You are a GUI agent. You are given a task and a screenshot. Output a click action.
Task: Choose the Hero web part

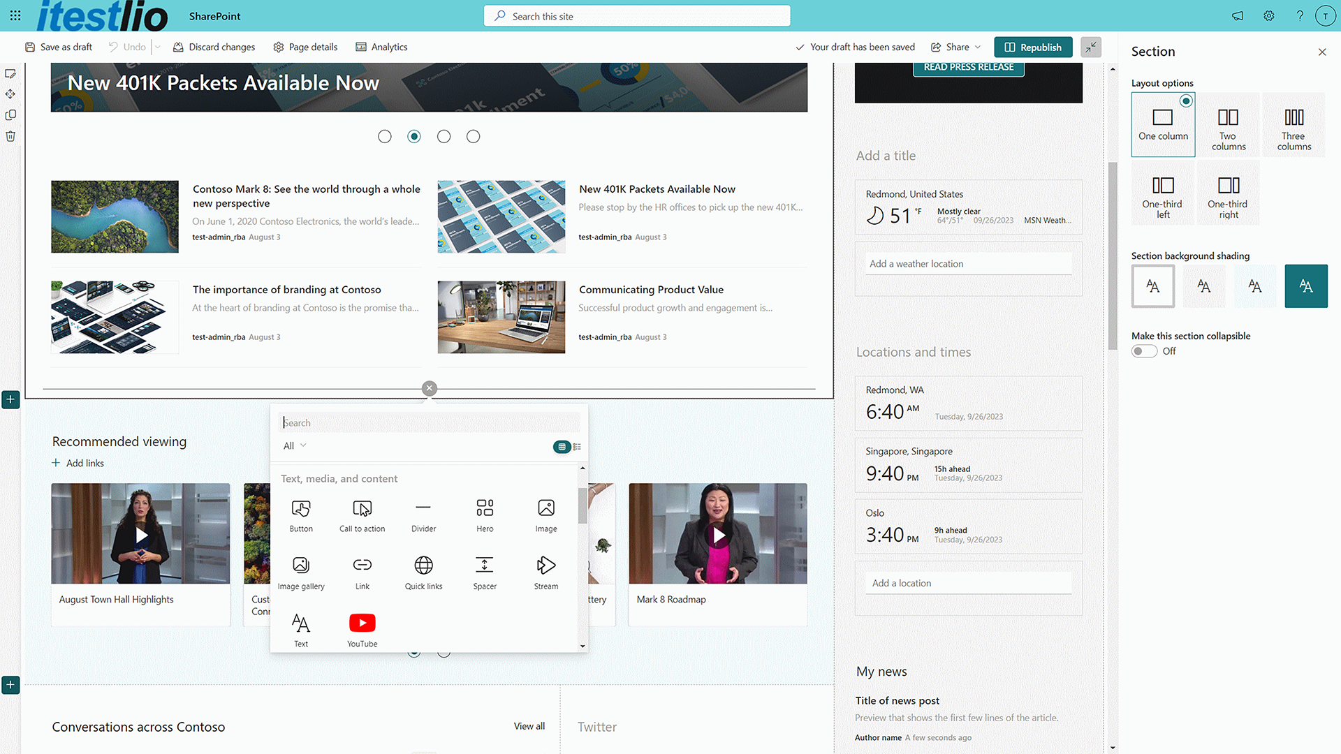coord(484,515)
